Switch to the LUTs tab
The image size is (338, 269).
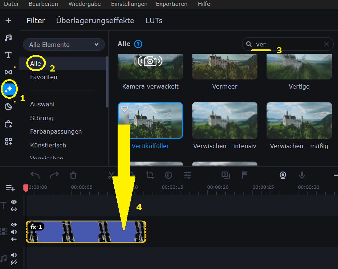click(x=154, y=21)
